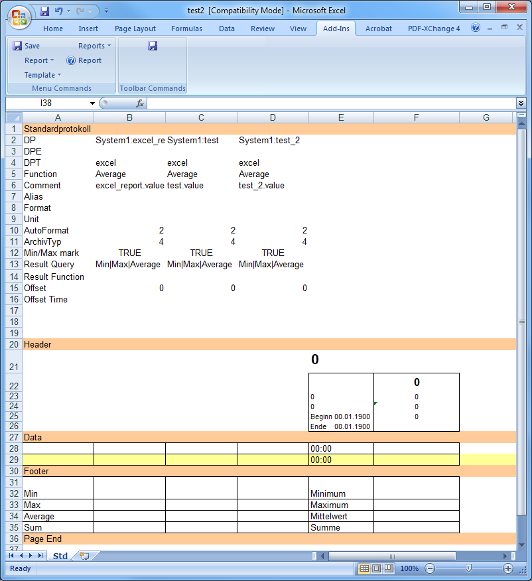Open the Formulas ribbon tab
Screen dimensions: 532x581
[x=186, y=29]
